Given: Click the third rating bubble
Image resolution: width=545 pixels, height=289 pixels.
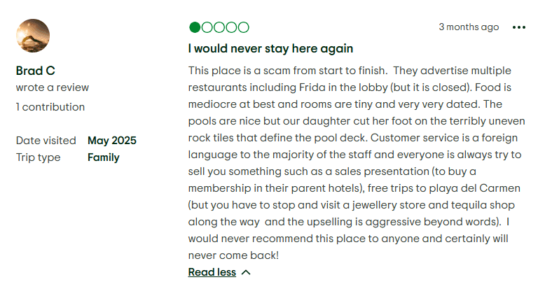Looking at the screenshot, I should [x=219, y=27].
